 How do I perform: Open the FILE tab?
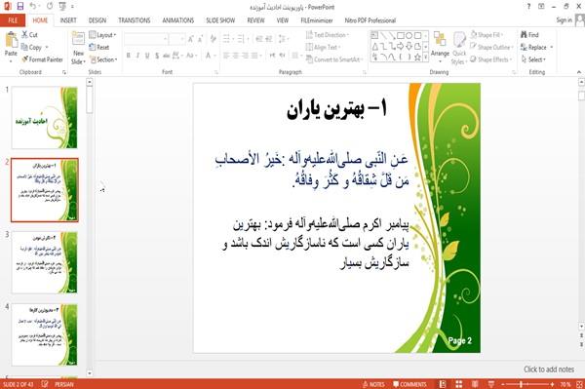click(13, 20)
